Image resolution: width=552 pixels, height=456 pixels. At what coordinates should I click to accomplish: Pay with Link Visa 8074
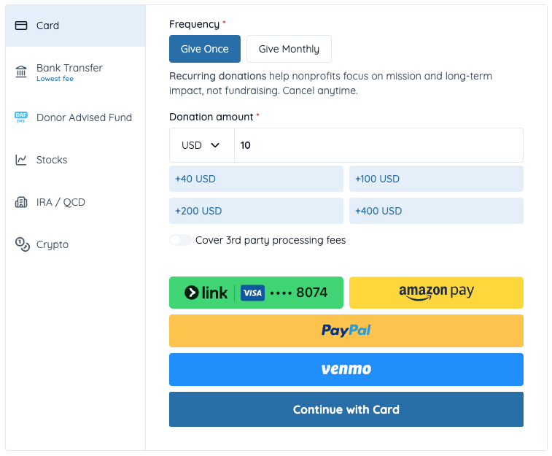coord(256,293)
